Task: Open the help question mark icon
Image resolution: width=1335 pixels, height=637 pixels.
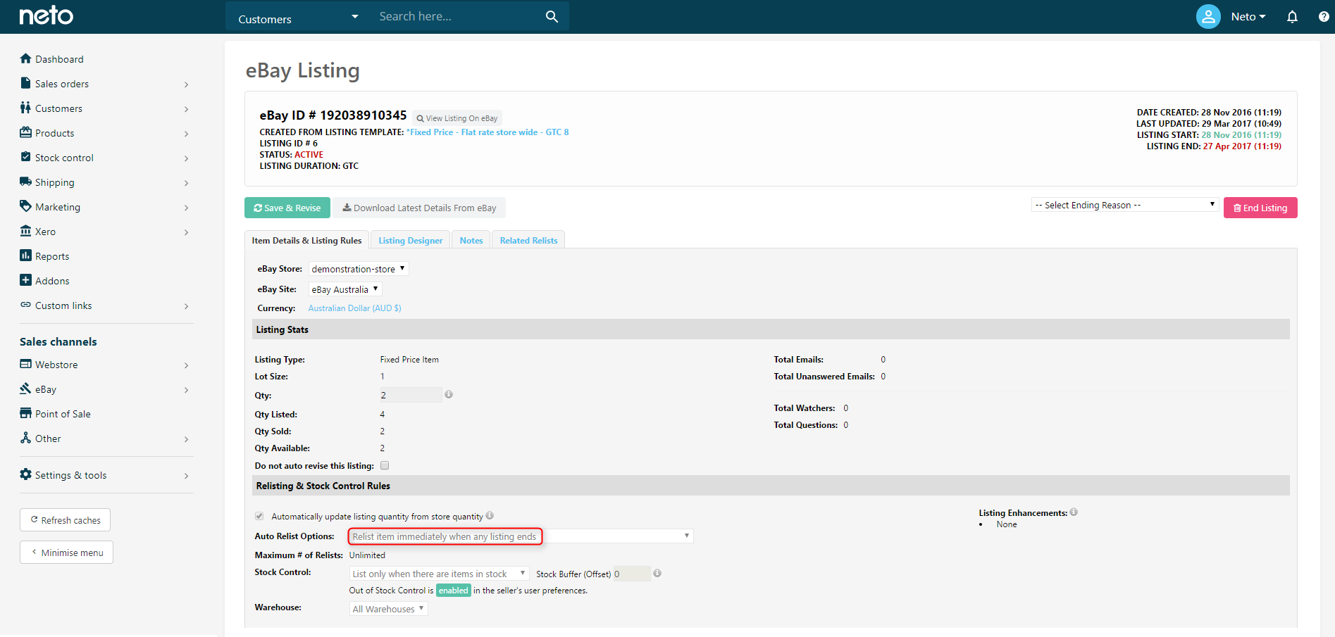Action: [x=1324, y=16]
